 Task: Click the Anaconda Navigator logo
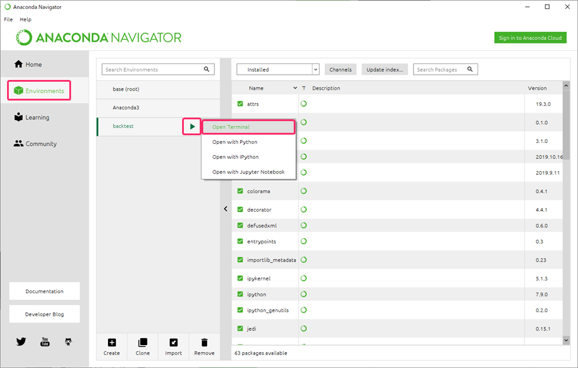(99, 38)
